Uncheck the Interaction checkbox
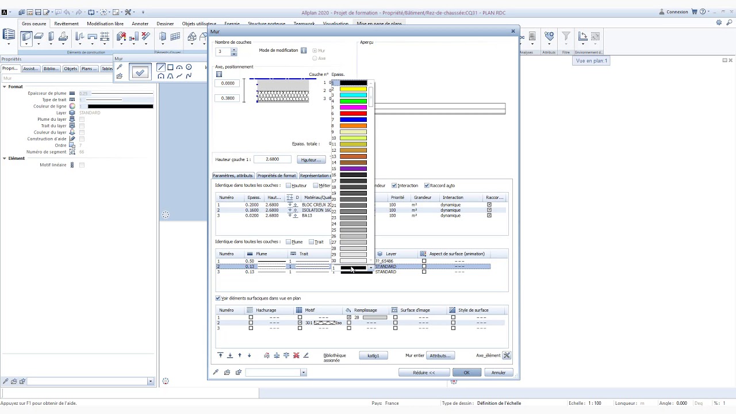Viewport: 736px width, 414px height. (x=394, y=186)
